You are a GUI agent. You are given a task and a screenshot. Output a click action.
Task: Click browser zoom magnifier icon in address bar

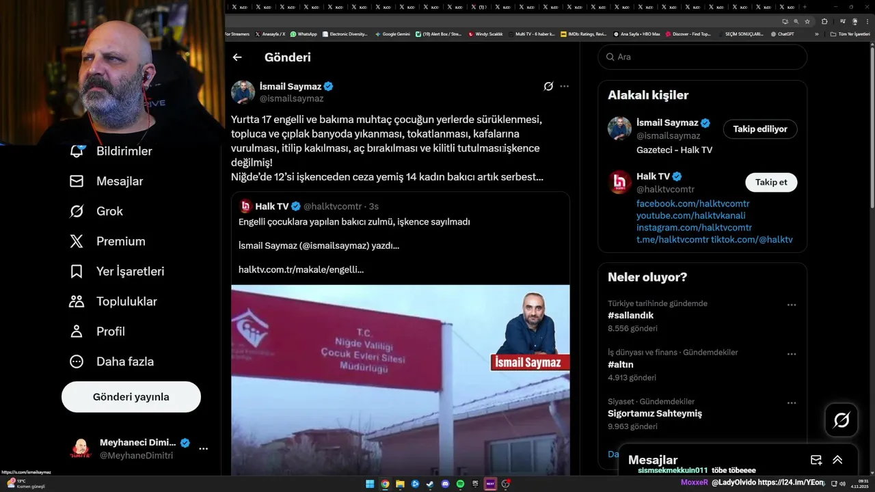(796, 21)
